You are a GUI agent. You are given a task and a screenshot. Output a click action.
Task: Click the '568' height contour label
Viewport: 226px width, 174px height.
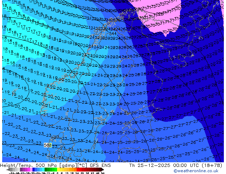click(47, 145)
